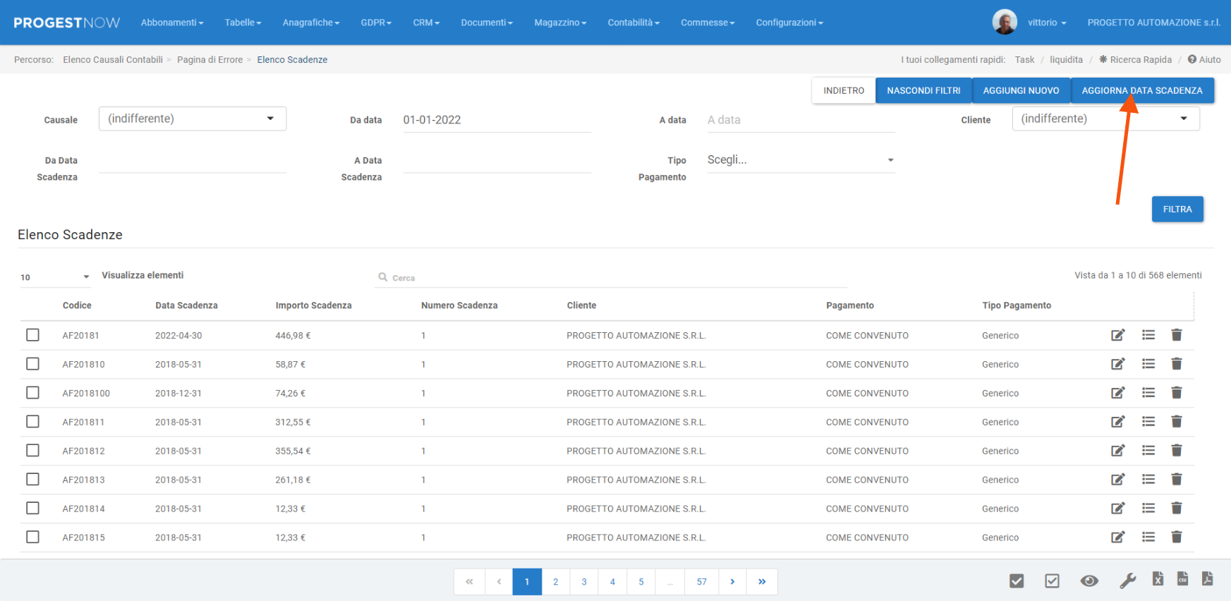This screenshot has height=601, width=1231.
Task: Tick the checkbox for row AF20181
Action: coord(32,335)
